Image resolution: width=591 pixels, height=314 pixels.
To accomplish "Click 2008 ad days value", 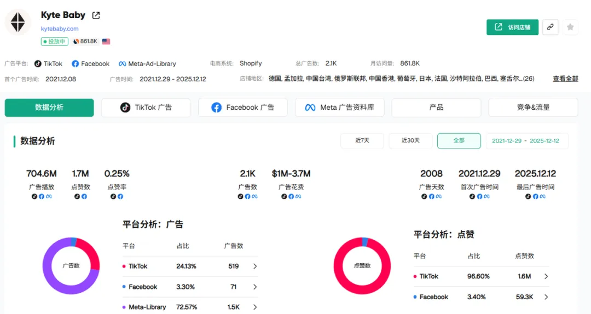I will coord(432,174).
